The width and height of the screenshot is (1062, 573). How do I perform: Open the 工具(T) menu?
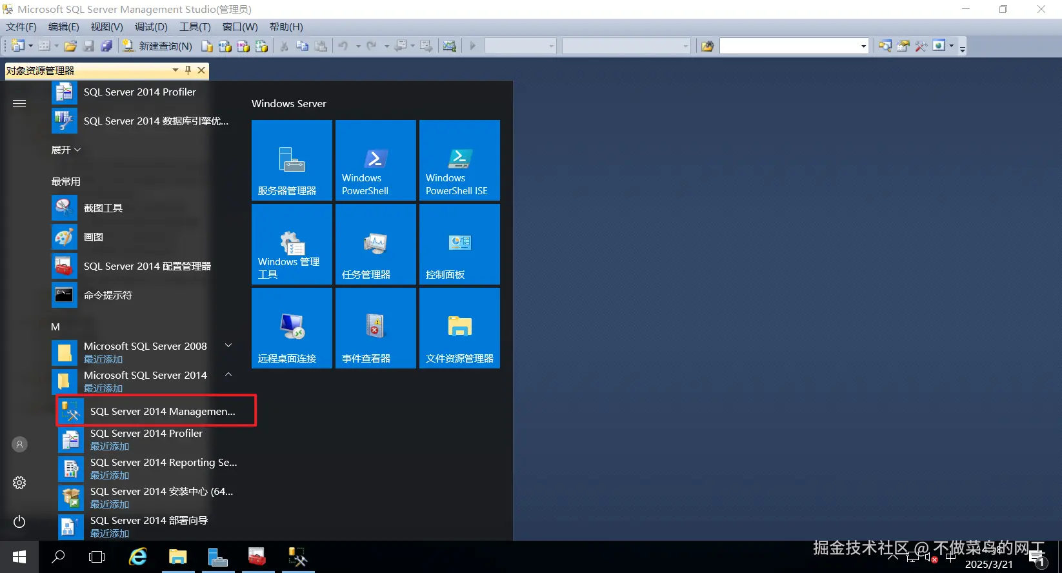(x=195, y=26)
